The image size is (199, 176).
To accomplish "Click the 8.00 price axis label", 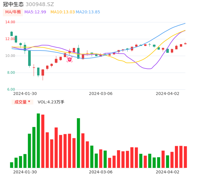I will pos(11,73).
